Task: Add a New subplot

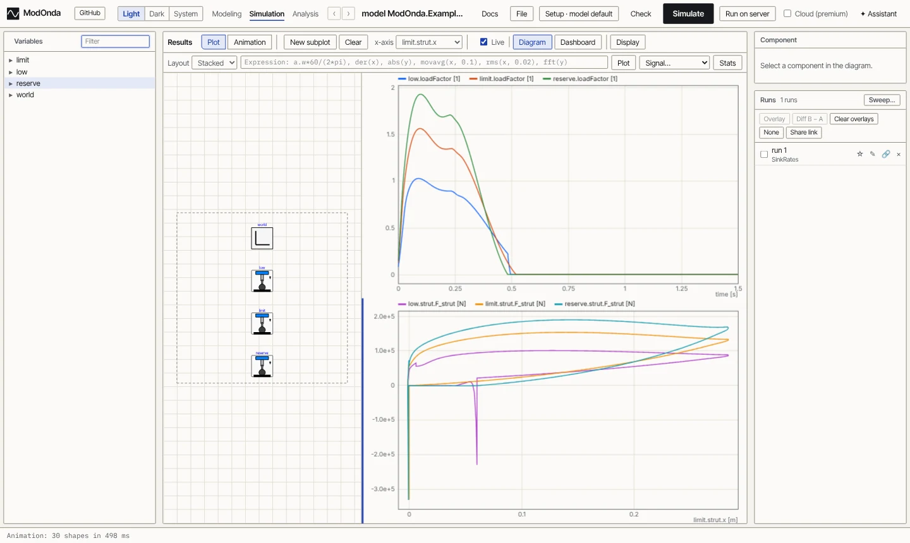Action: coord(310,42)
